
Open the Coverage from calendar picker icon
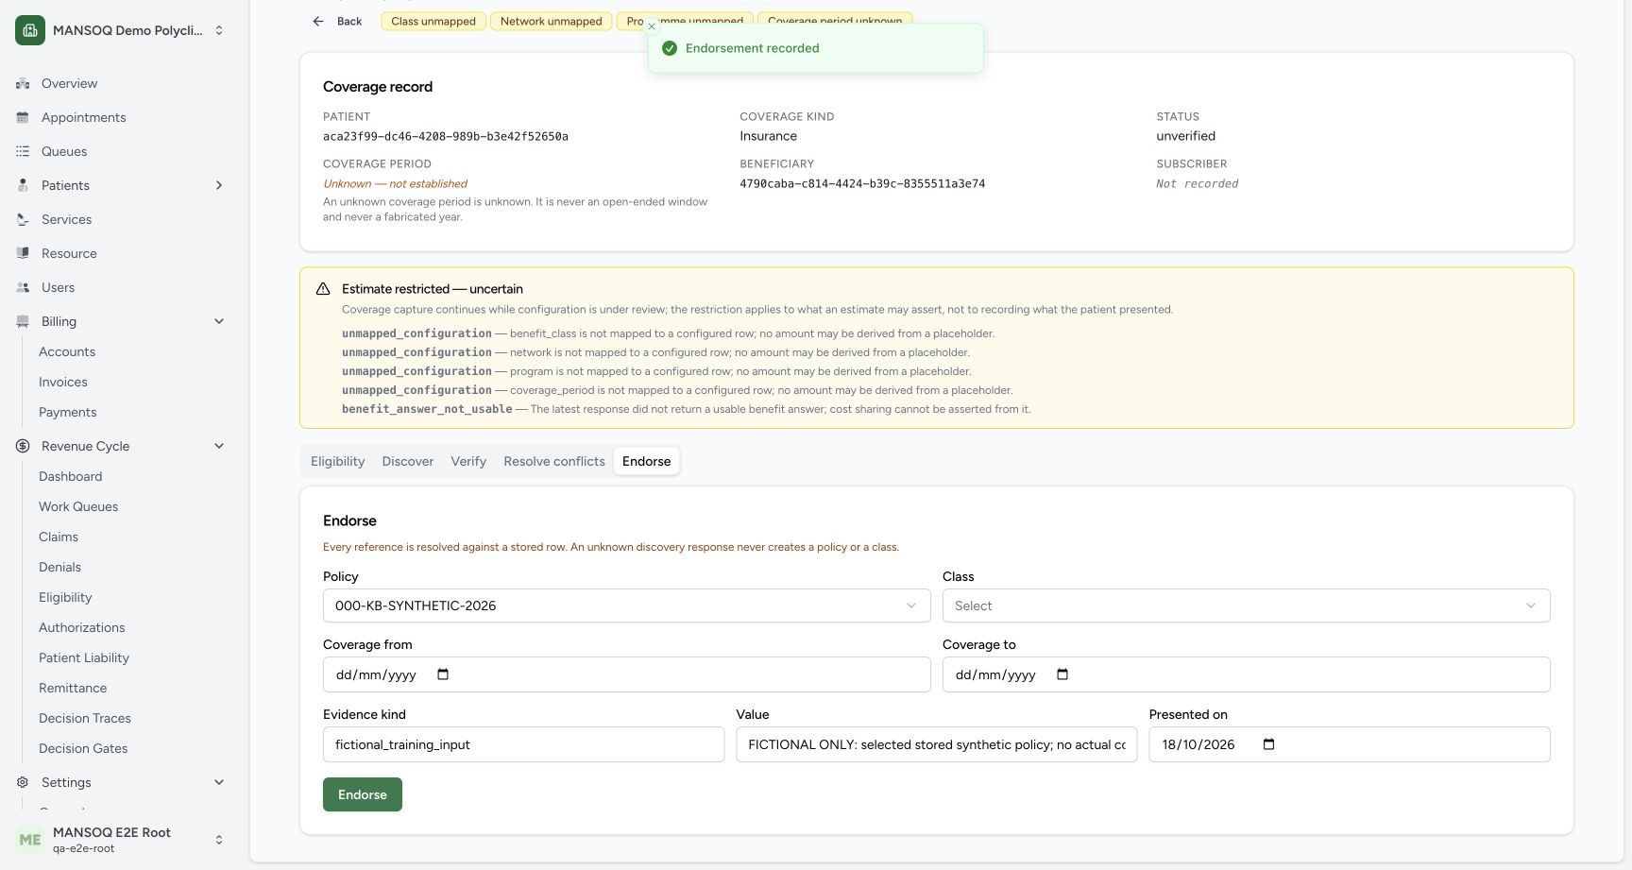pyautogui.click(x=443, y=674)
